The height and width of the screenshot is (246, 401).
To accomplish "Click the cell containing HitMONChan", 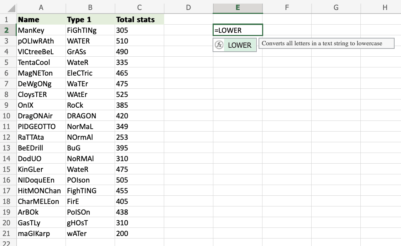I will coord(41,191).
